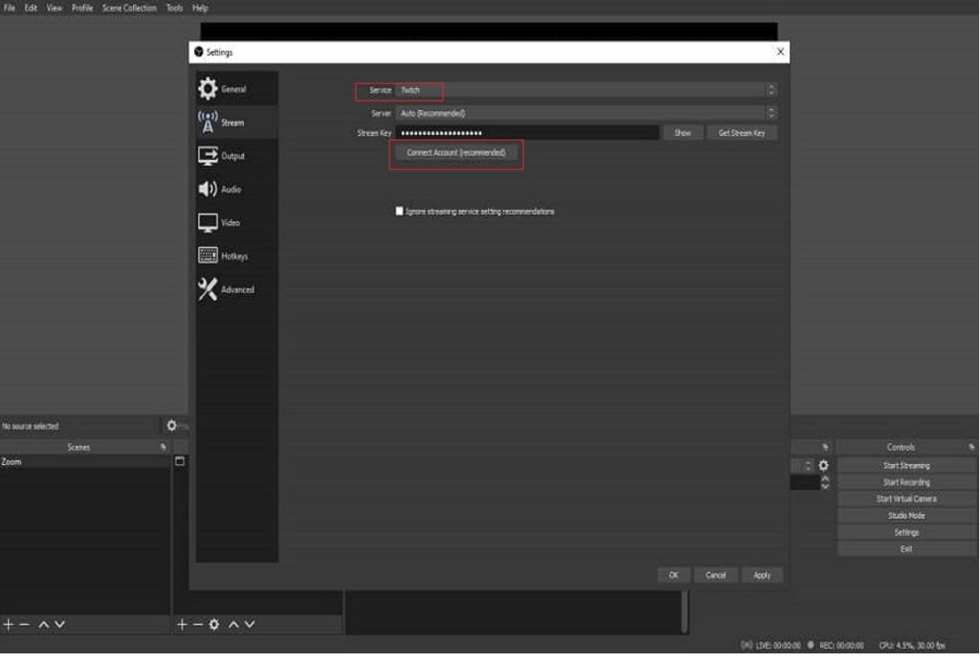Show the hidden stream key

682,133
